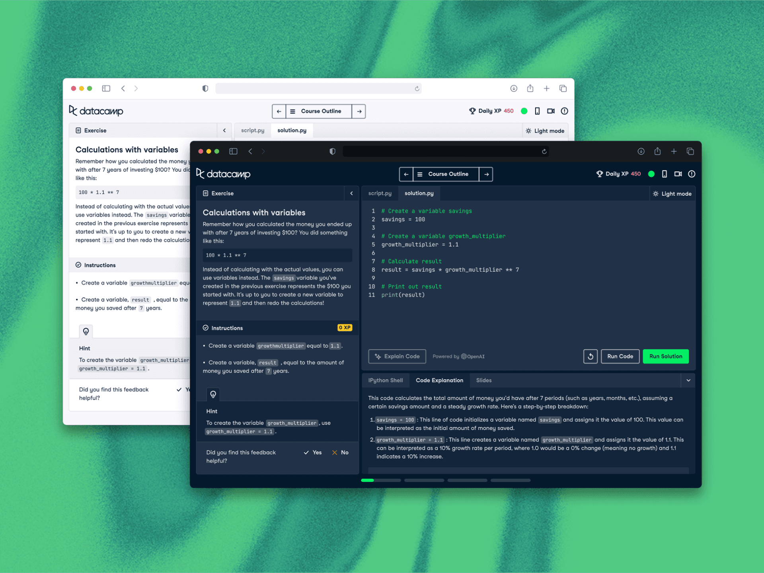Open the IPython Shell tab
The height and width of the screenshot is (573, 764).
[x=385, y=380]
